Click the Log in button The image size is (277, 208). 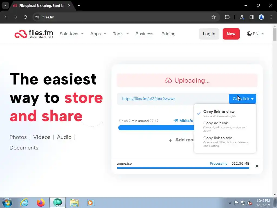[x=209, y=34]
